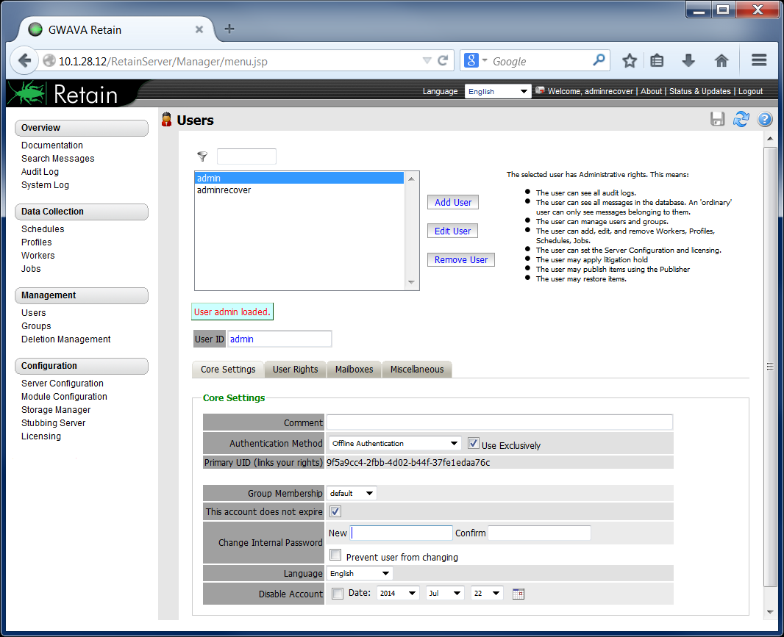Screen dimensions: 784x637
Task: Open the Core Settings Language dropdown
Action: pyautogui.click(x=360, y=574)
